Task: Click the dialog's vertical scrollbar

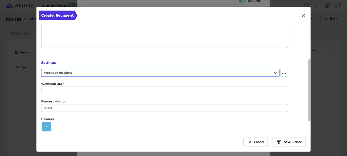Action: [309, 90]
